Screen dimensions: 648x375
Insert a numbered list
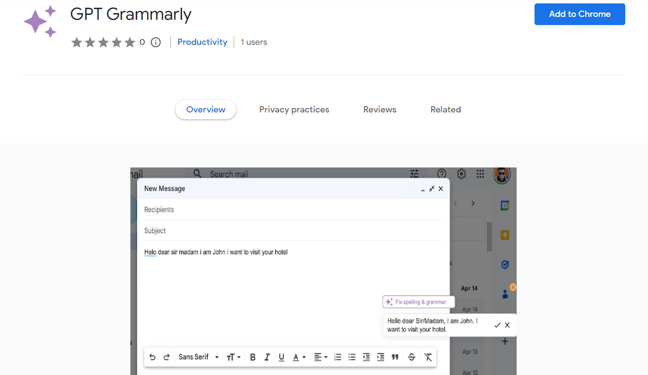tap(338, 357)
